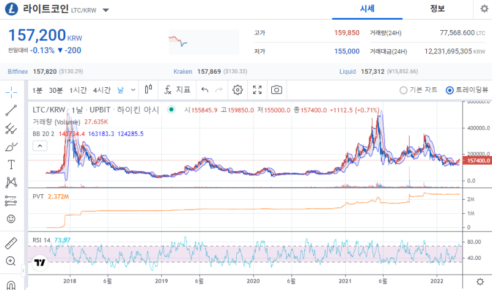Select the 거래량 (Volume) indicator legend
The width and height of the screenshot is (492, 290).
pos(57,122)
